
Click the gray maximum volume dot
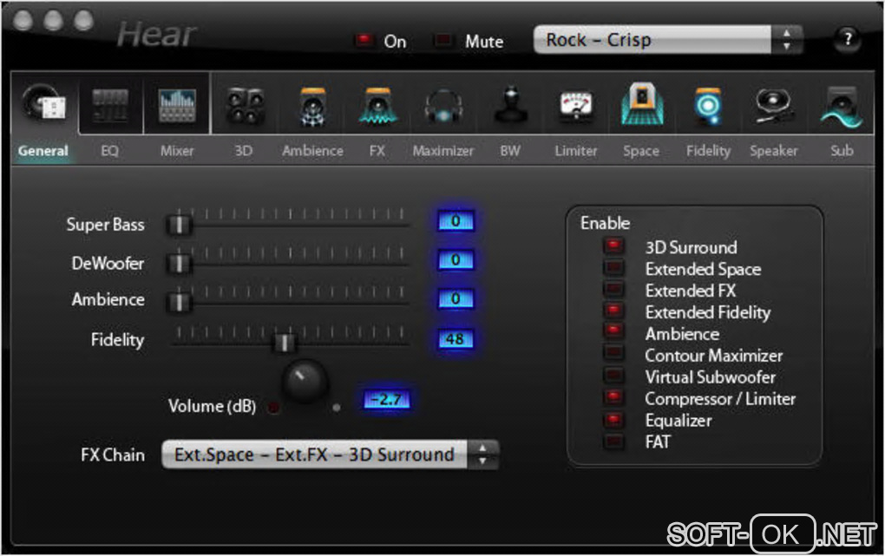click(x=337, y=407)
